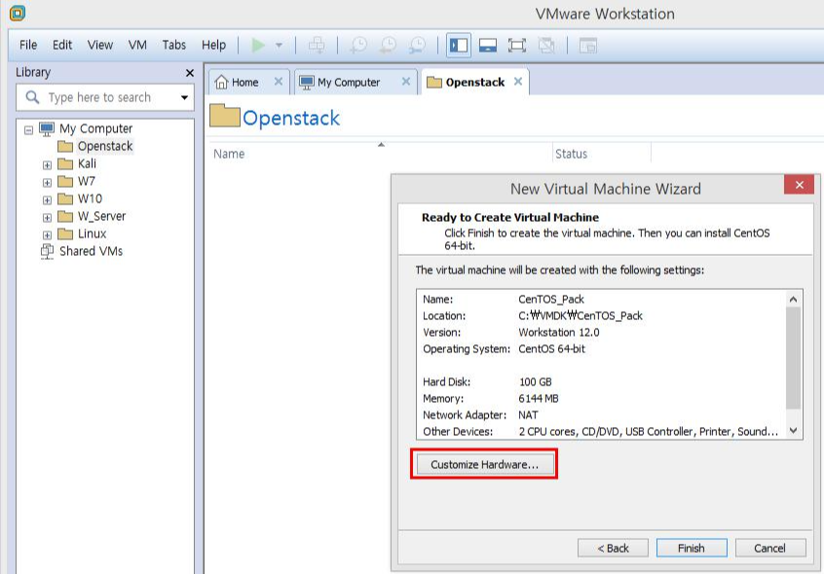
Task: Click the console view toolbar icon
Action: coord(588,45)
